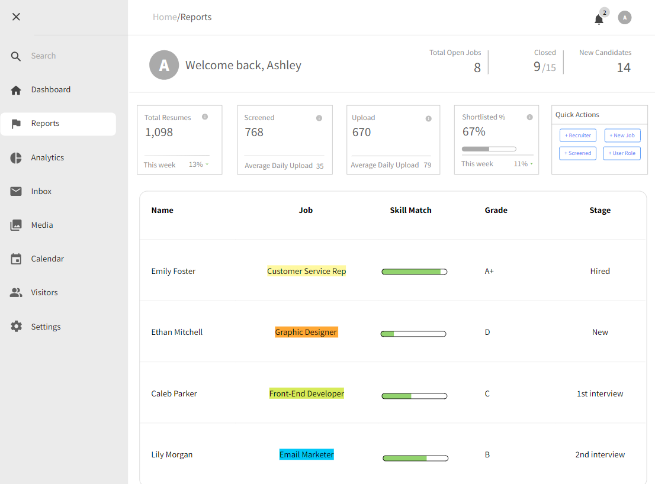655x484 pixels.
Task: Check notifications via the bell icon
Action: click(x=598, y=20)
